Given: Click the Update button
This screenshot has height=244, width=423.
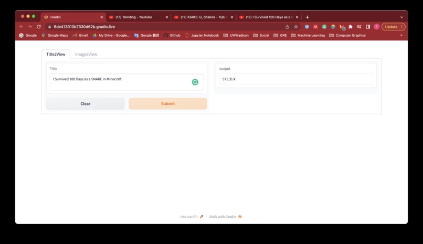Looking at the screenshot, I should coord(393,27).
